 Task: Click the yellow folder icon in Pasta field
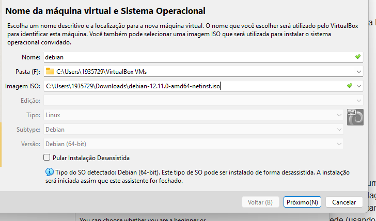tap(50, 71)
